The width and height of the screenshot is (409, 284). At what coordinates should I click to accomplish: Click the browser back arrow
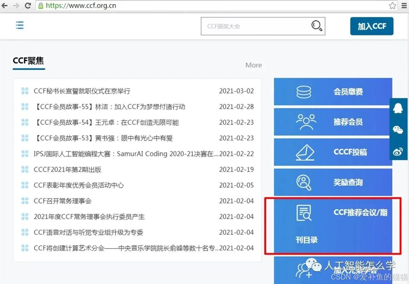[x=5, y=5]
